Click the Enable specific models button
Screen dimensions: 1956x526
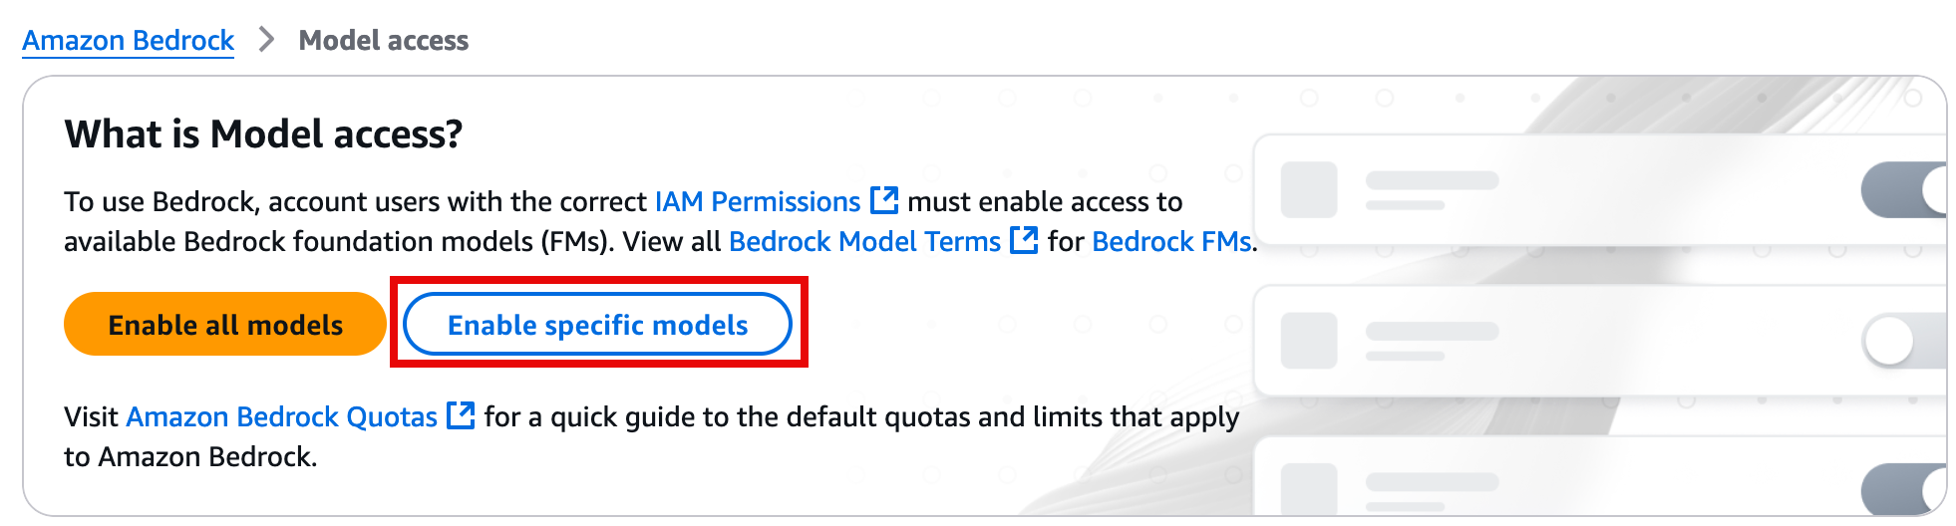pos(597,325)
